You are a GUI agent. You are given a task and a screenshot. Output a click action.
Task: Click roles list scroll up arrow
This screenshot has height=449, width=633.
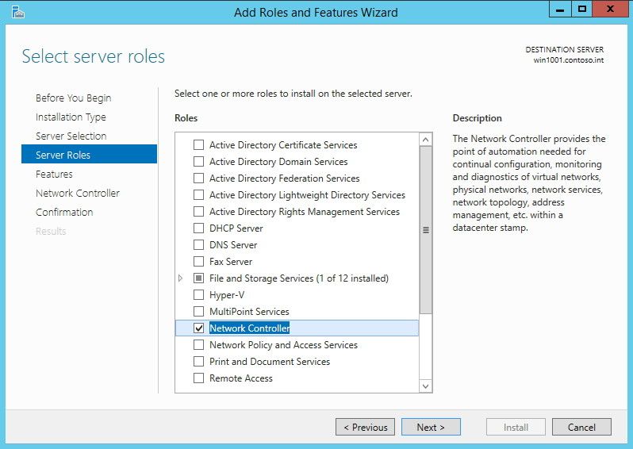point(425,140)
